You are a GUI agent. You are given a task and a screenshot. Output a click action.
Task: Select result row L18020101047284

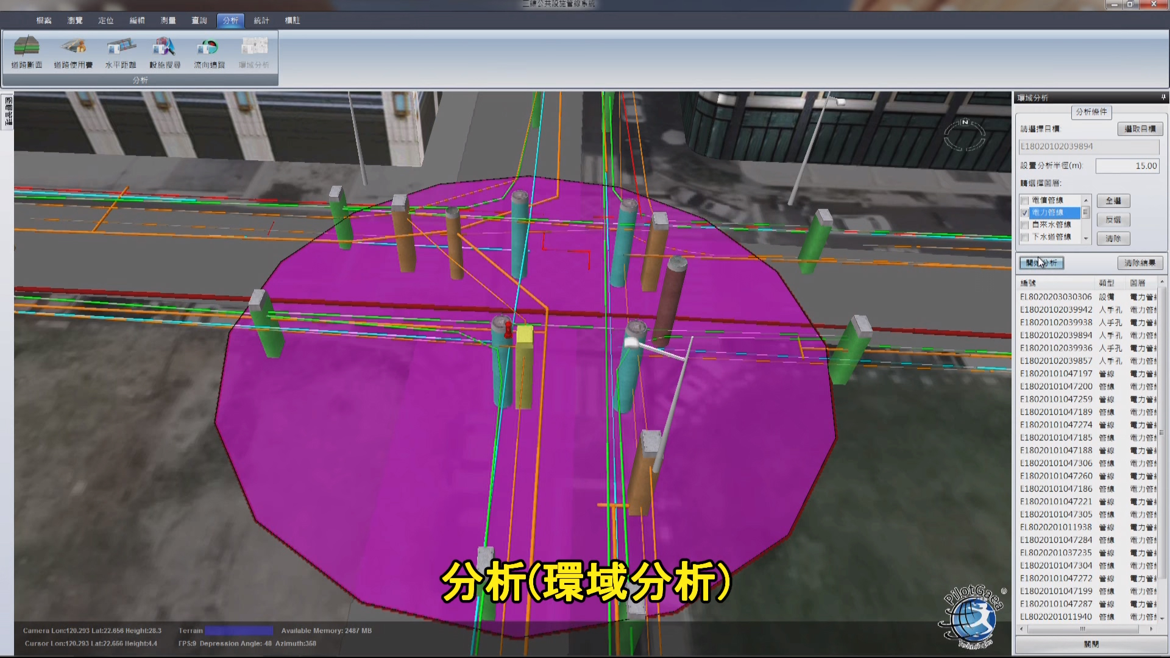(x=1088, y=540)
